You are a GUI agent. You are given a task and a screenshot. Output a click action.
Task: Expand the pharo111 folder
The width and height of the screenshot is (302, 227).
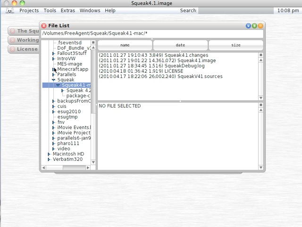tap(53, 143)
